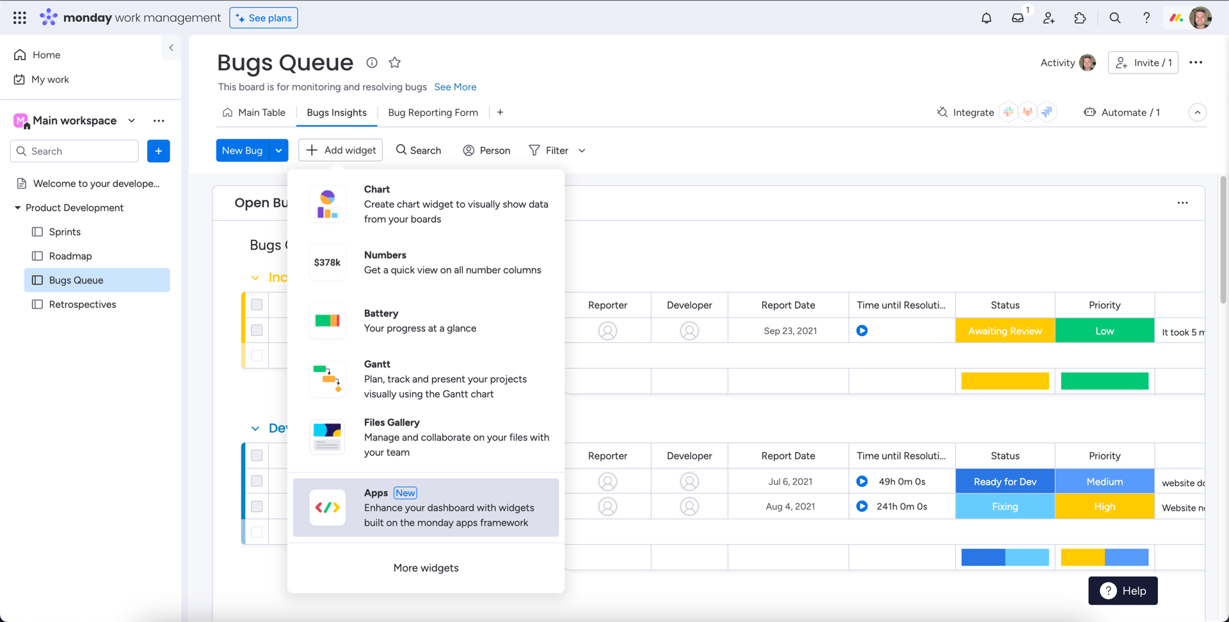Open the inbox tray icon
The image size is (1229, 622).
(x=1018, y=18)
